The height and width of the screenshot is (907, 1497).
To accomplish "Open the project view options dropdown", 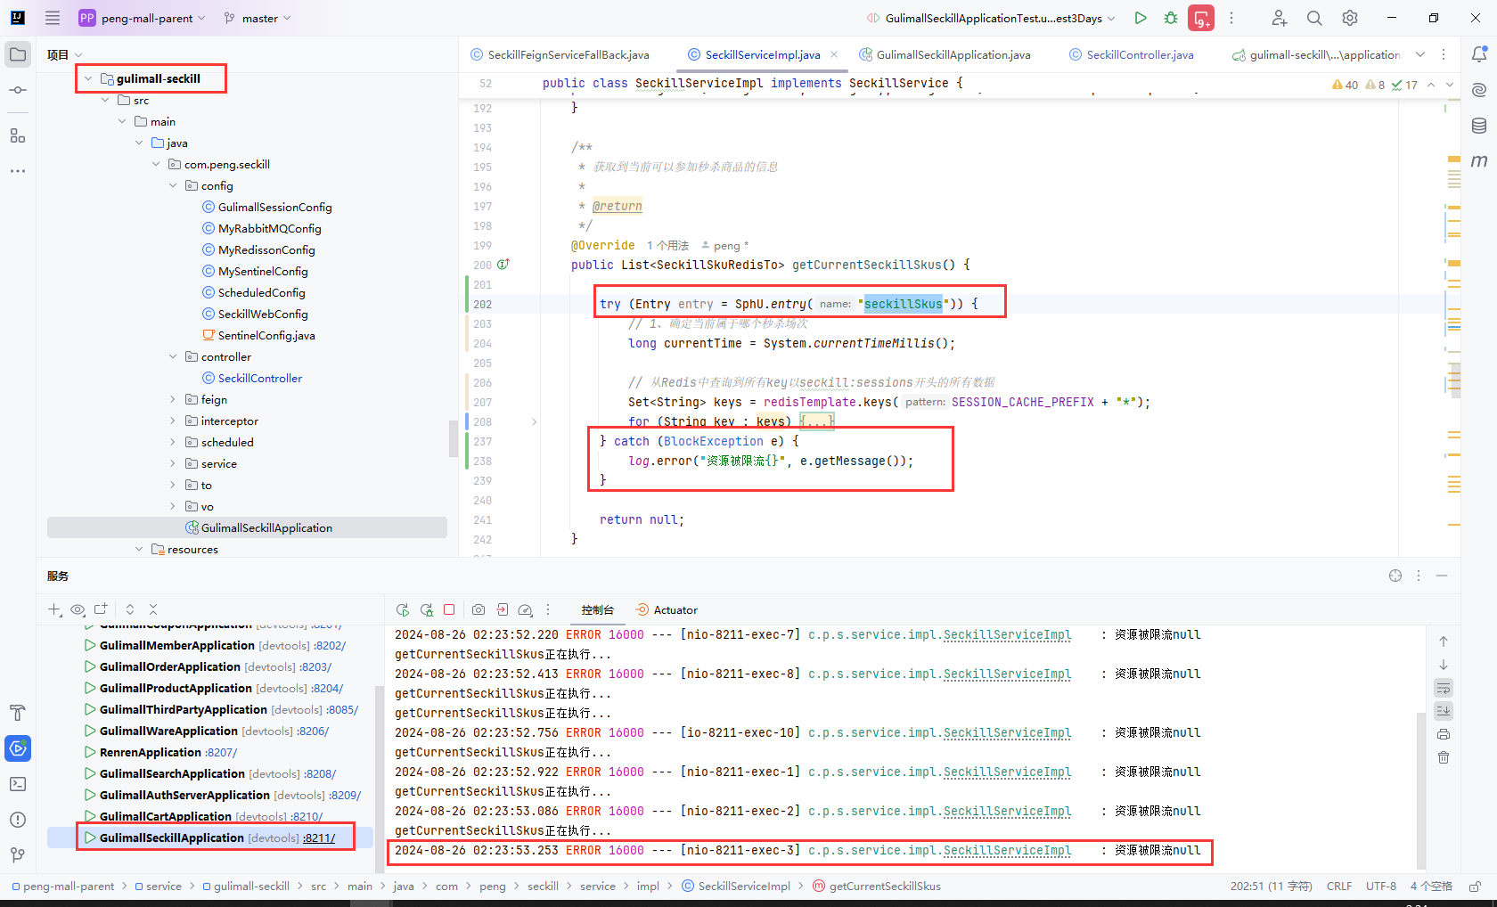I will [x=65, y=54].
